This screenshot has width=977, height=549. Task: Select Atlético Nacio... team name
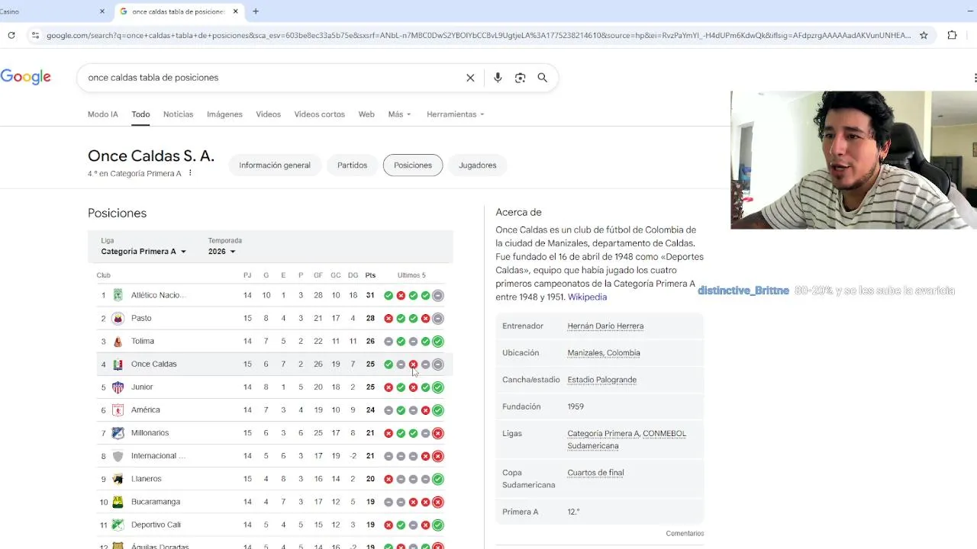[x=158, y=295]
